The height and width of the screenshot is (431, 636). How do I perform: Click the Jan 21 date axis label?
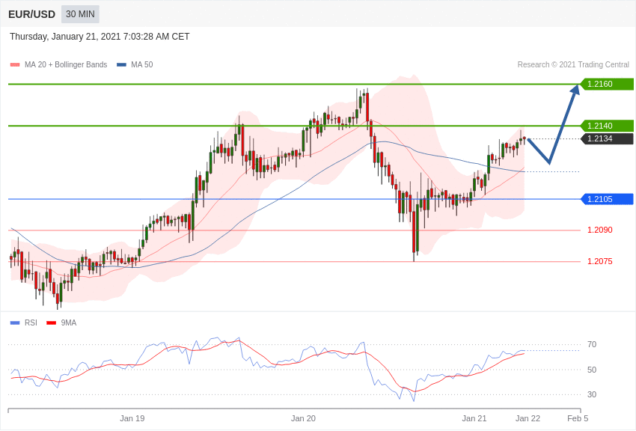[x=474, y=418]
